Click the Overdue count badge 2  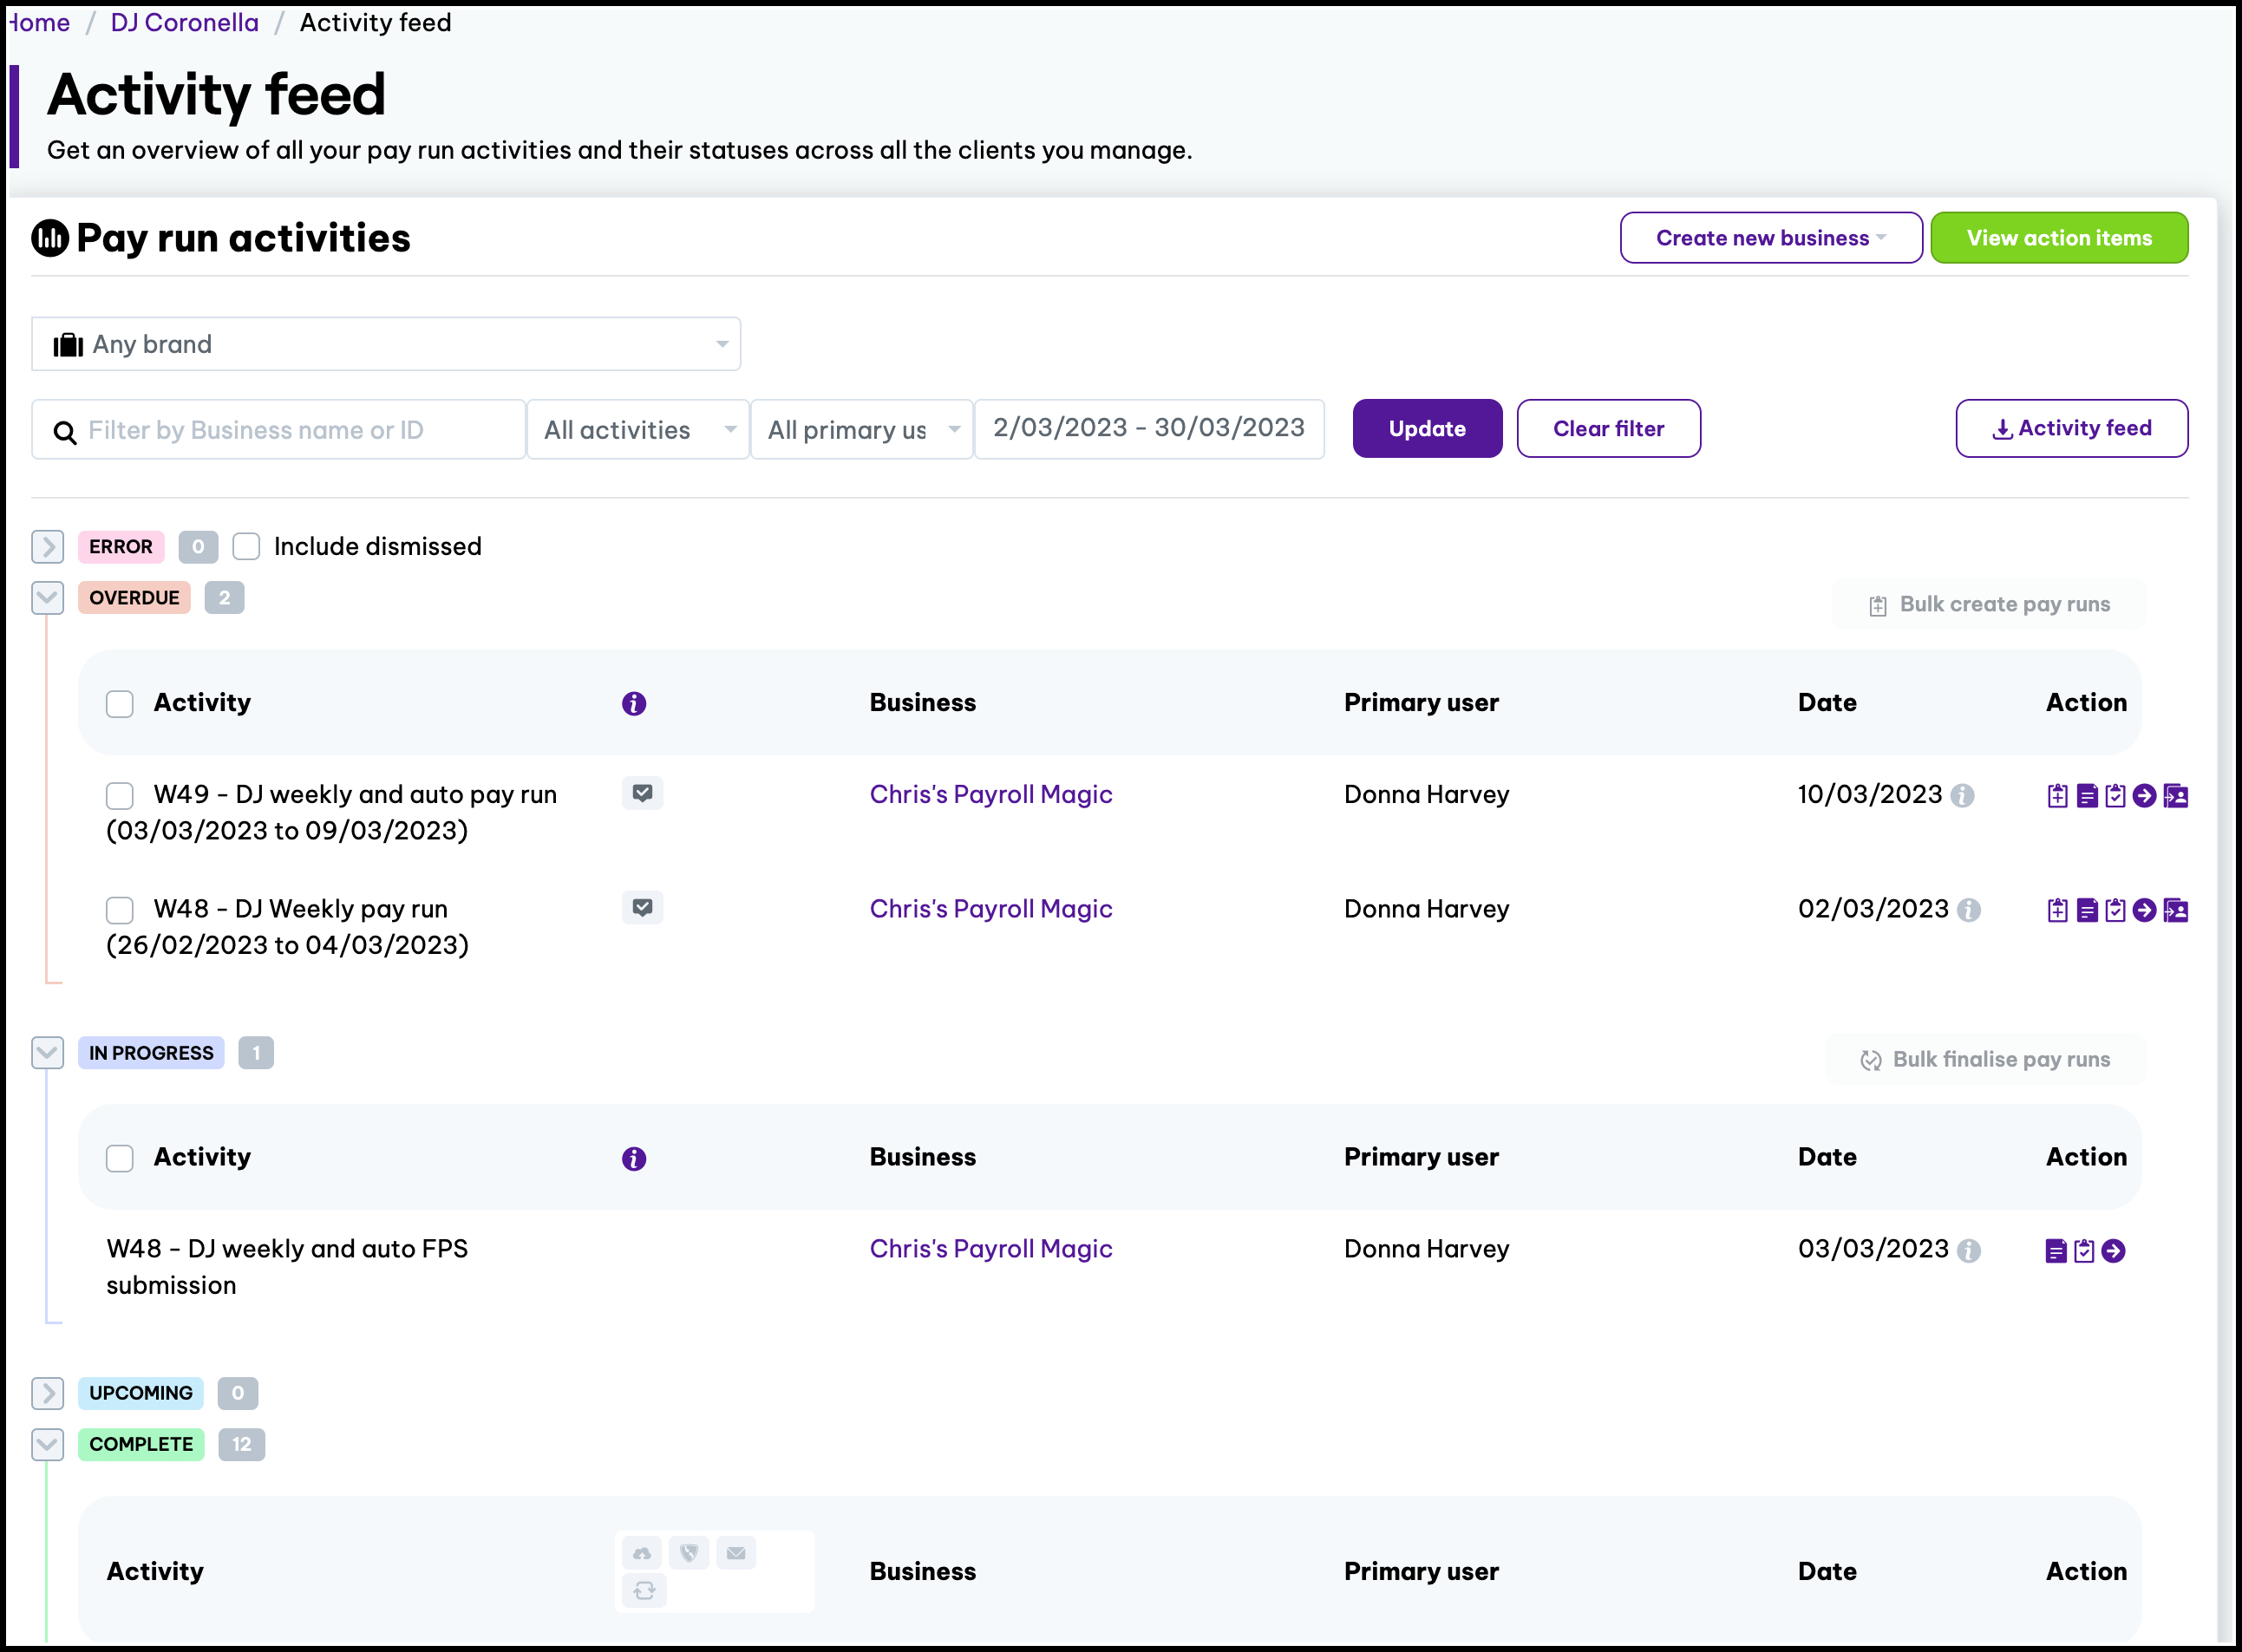pyautogui.click(x=224, y=598)
